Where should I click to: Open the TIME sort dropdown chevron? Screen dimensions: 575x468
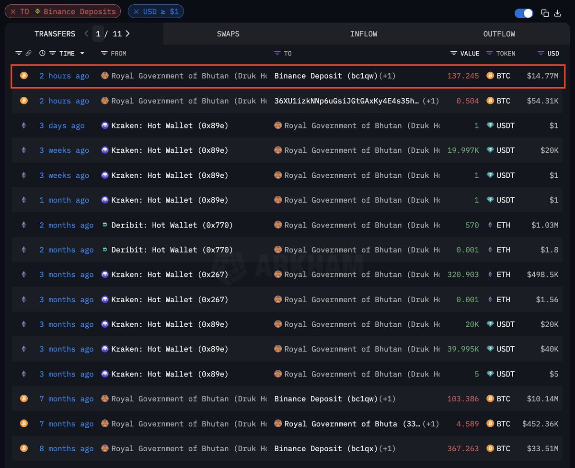click(x=82, y=53)
